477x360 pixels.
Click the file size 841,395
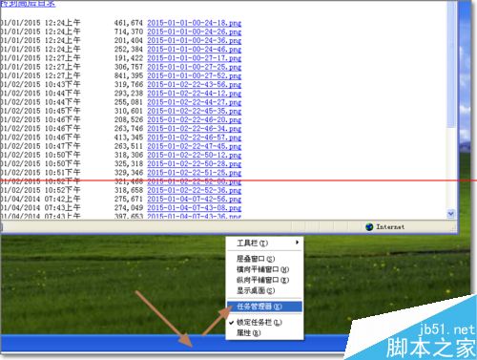click(129, 75)
